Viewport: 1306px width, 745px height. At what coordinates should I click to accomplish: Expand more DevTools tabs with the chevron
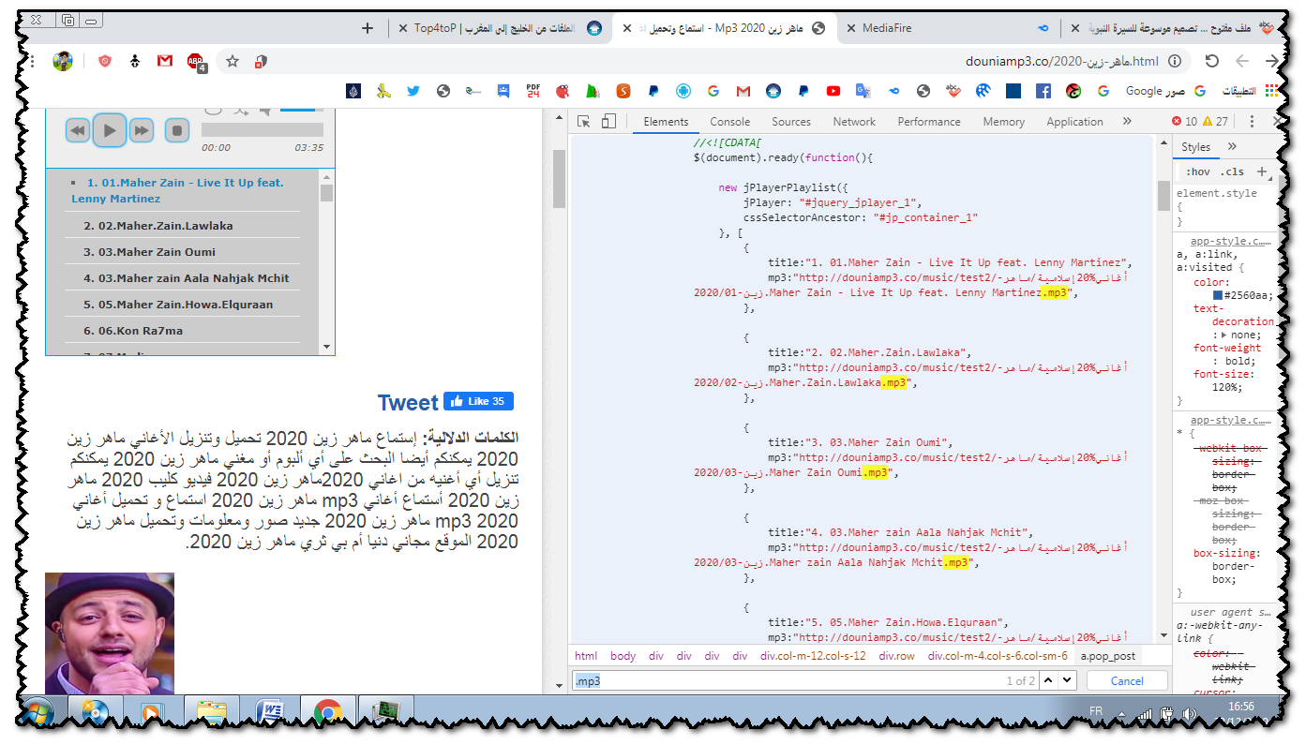pos(1127,122)
